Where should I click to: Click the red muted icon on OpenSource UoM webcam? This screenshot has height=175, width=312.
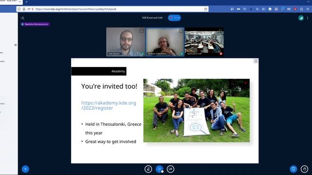tap(221, 54)
